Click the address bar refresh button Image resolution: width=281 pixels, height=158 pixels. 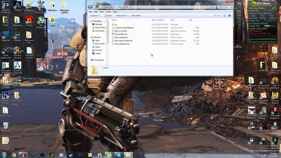(x=214, y=7)
